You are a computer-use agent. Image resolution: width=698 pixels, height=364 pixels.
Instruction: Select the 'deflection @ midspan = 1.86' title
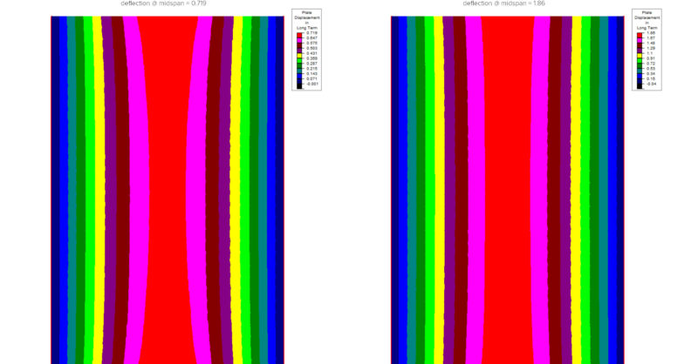click(x=505, y=4)
